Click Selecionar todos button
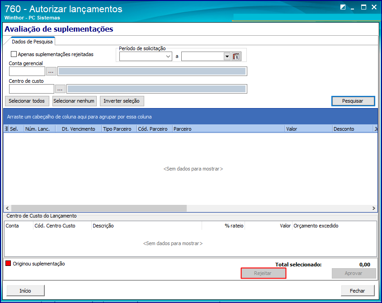The height and width of the screenshot is (303, 382). [27, 101]
